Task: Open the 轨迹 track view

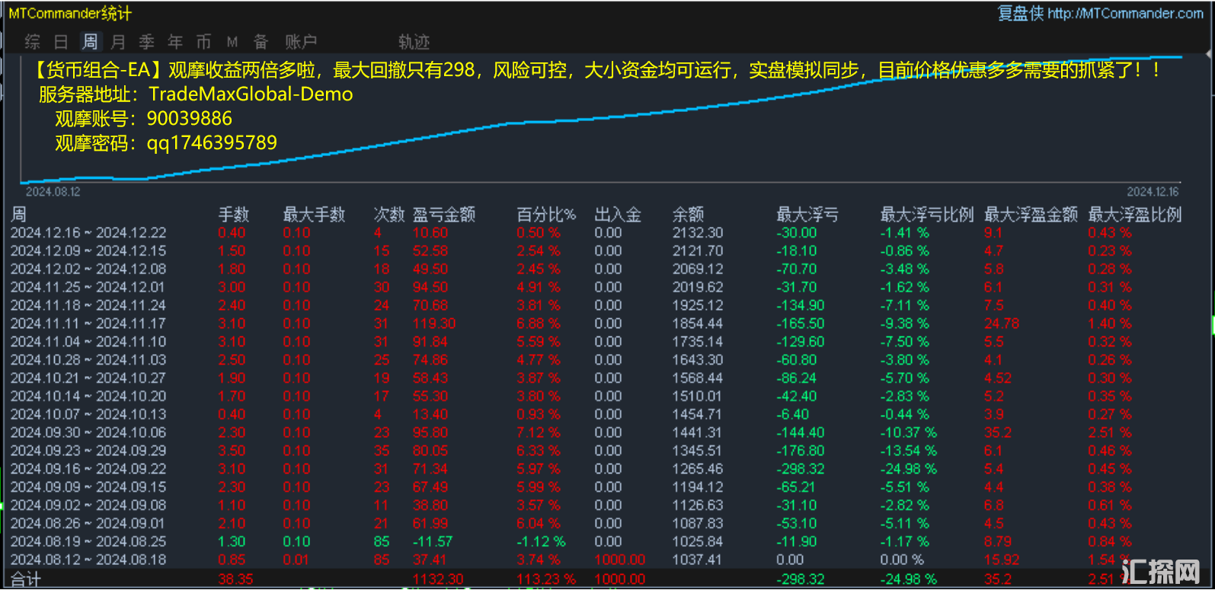Action: (x=414, y=42)
